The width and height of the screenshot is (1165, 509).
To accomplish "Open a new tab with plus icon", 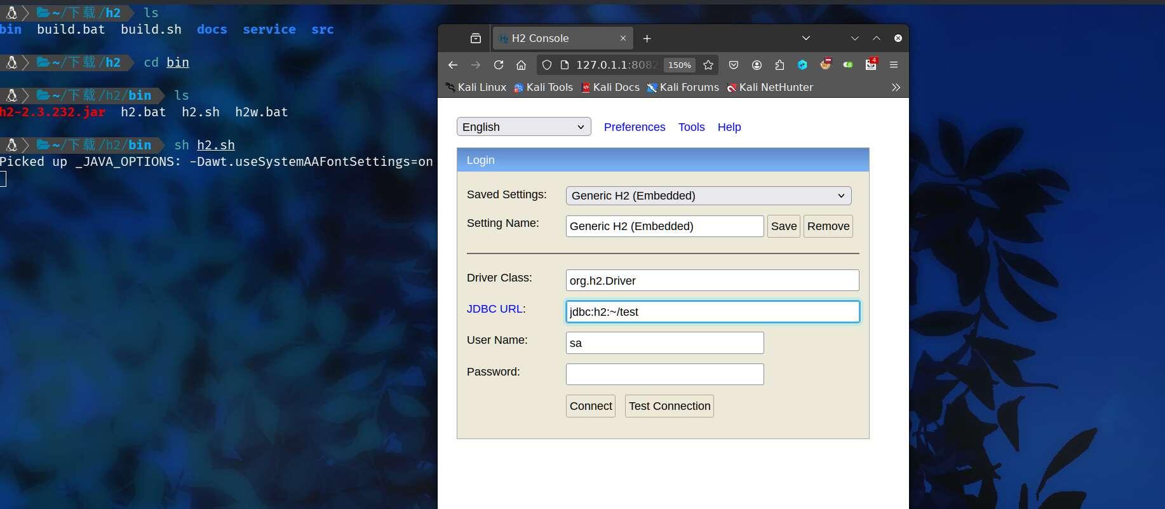I will click(647, 39).
